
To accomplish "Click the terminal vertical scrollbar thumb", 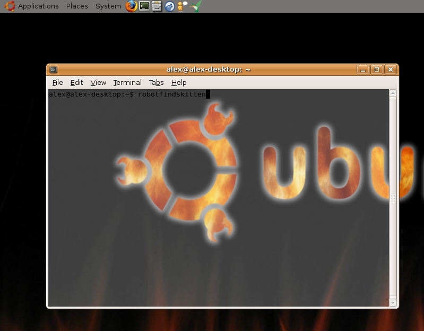I will point(393,198).
